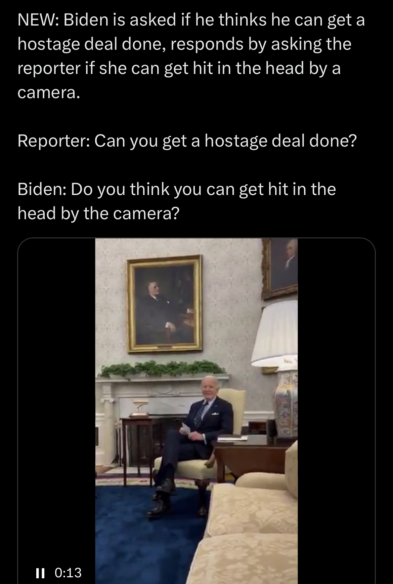Pause the video with the pause icon
393x584 pixels.
pos(40,573)
